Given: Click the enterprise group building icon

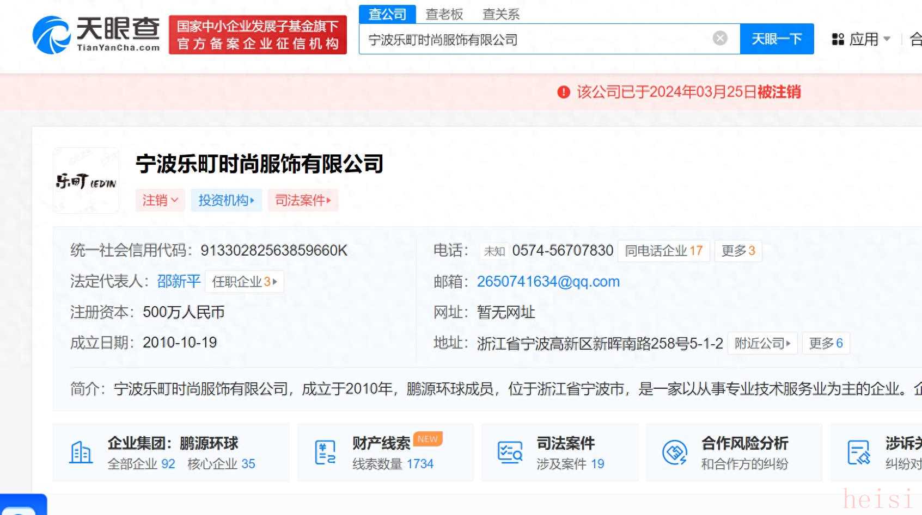Looking at the screenshot, I should pos(81,452).
